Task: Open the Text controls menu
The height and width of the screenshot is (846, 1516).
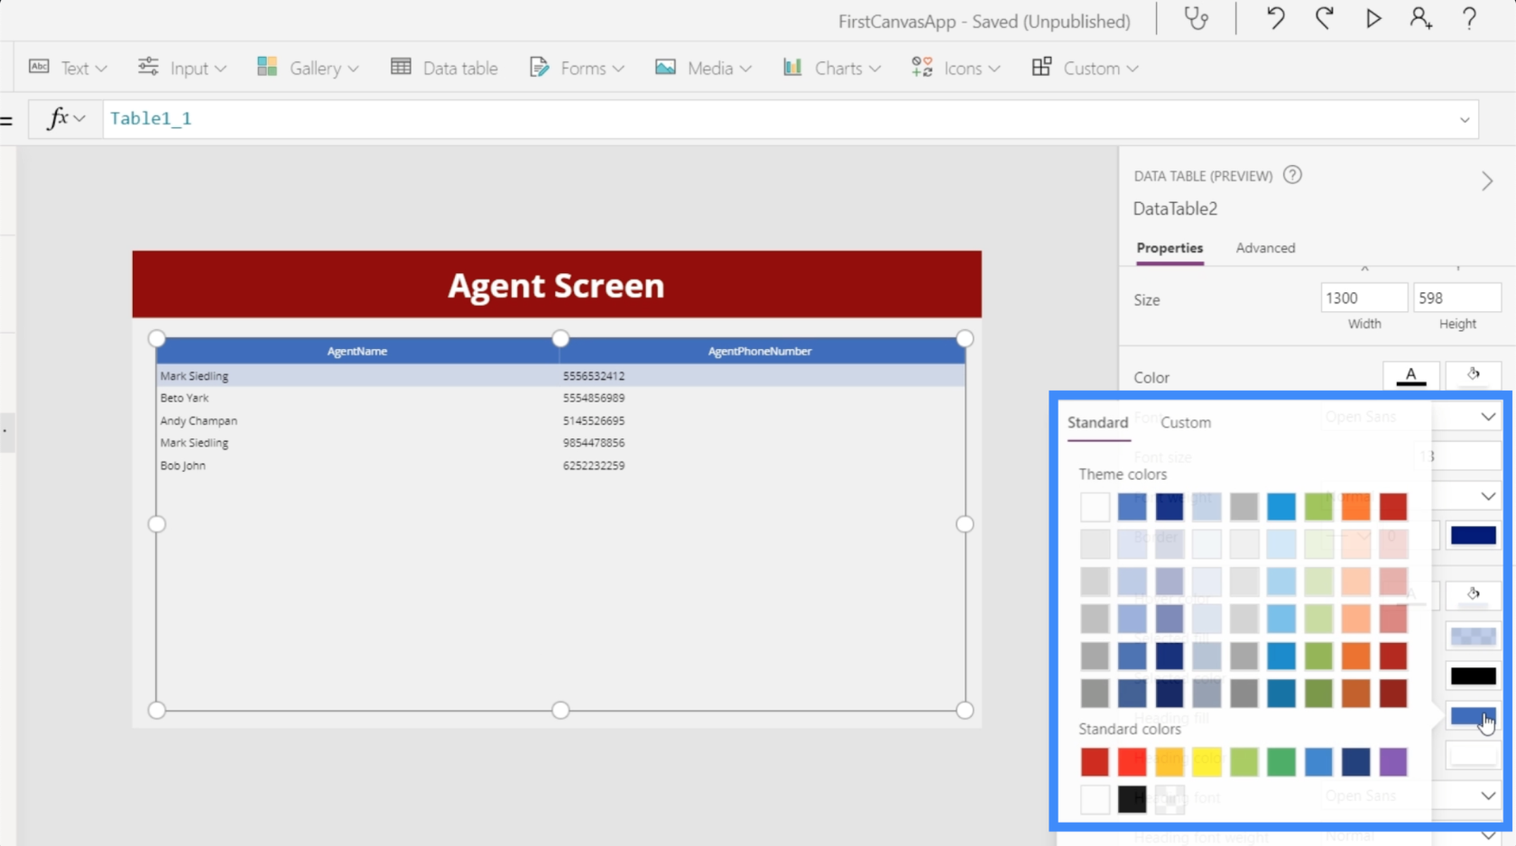Action: pyautogui.click(x=68, y=68)
